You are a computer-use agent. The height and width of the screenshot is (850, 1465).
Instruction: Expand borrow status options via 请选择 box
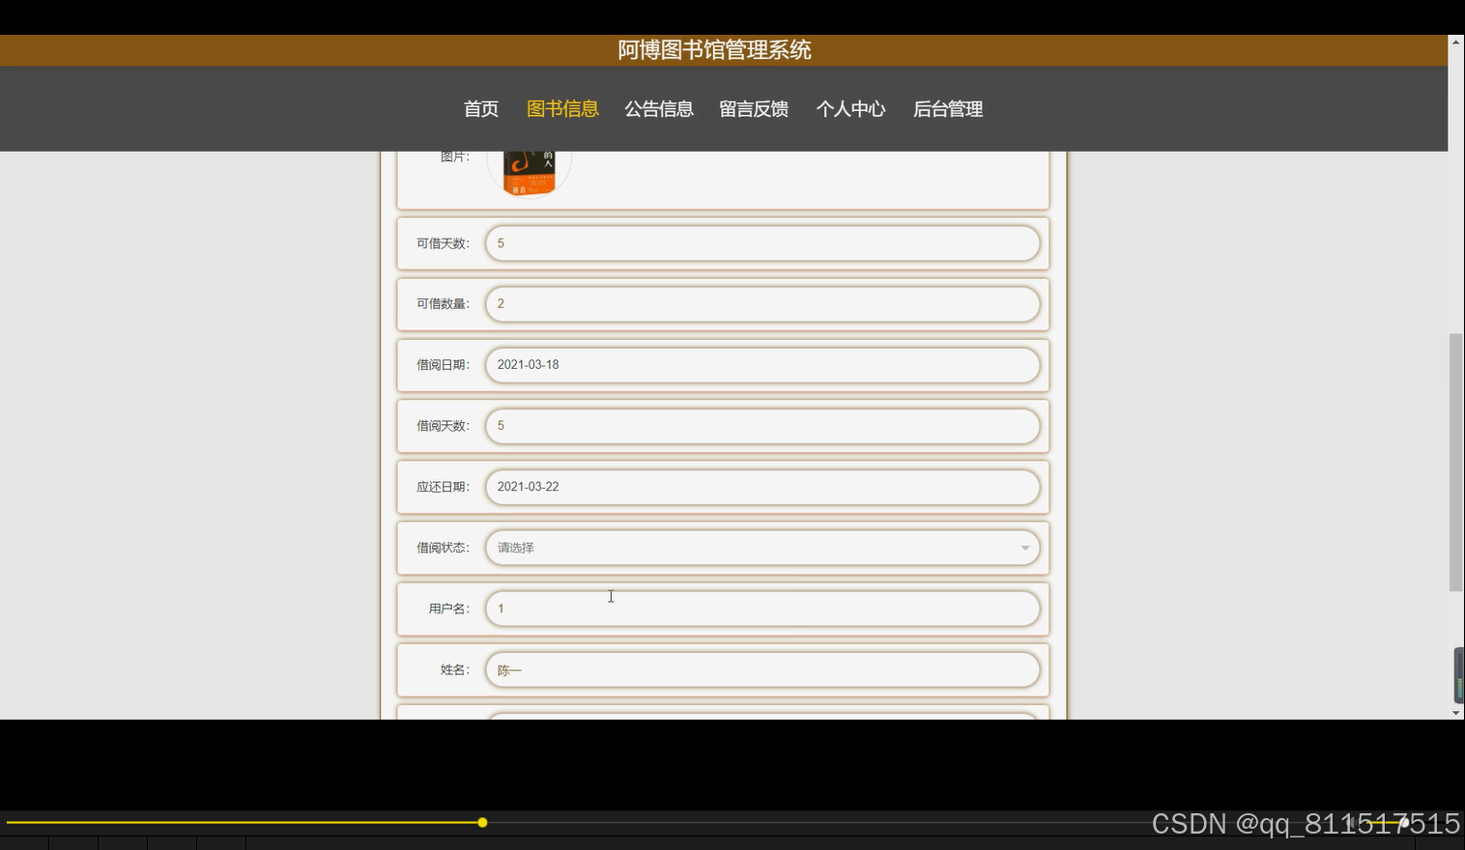762,548
